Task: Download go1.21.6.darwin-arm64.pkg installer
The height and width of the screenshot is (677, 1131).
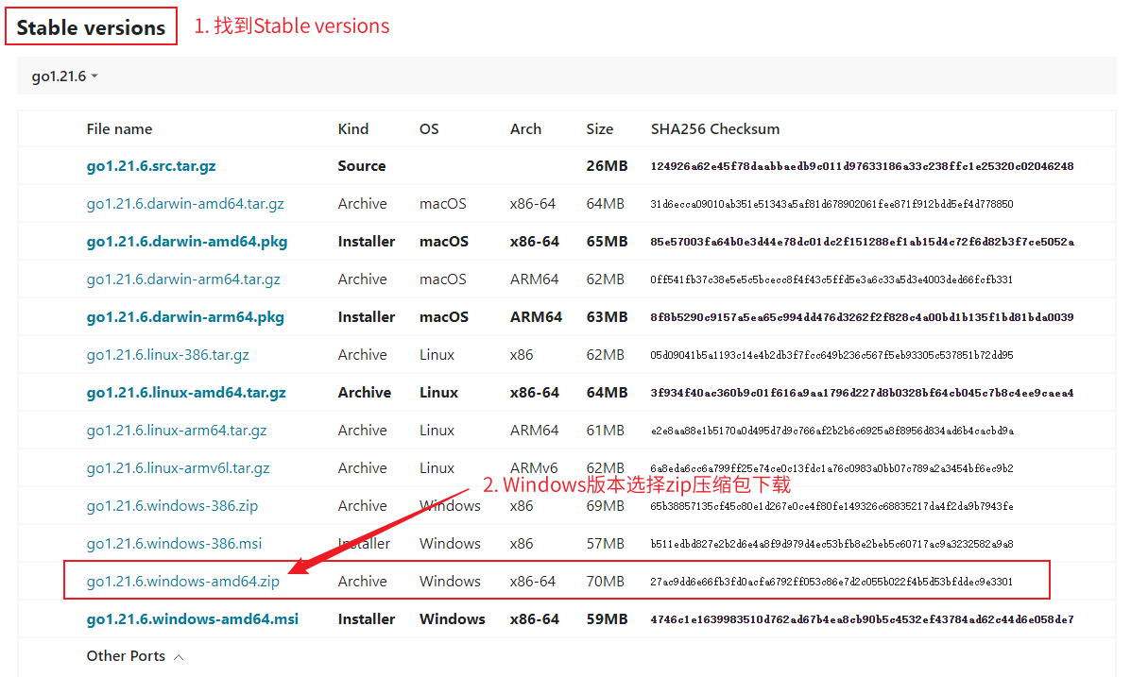Action: pos(185,317)
